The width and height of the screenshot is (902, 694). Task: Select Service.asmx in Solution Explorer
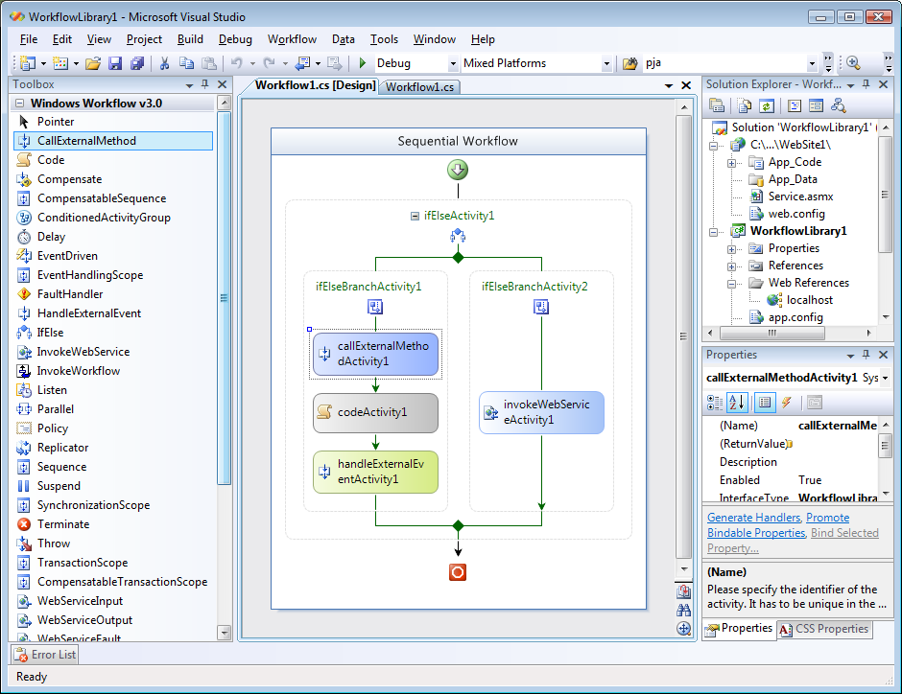800,197
